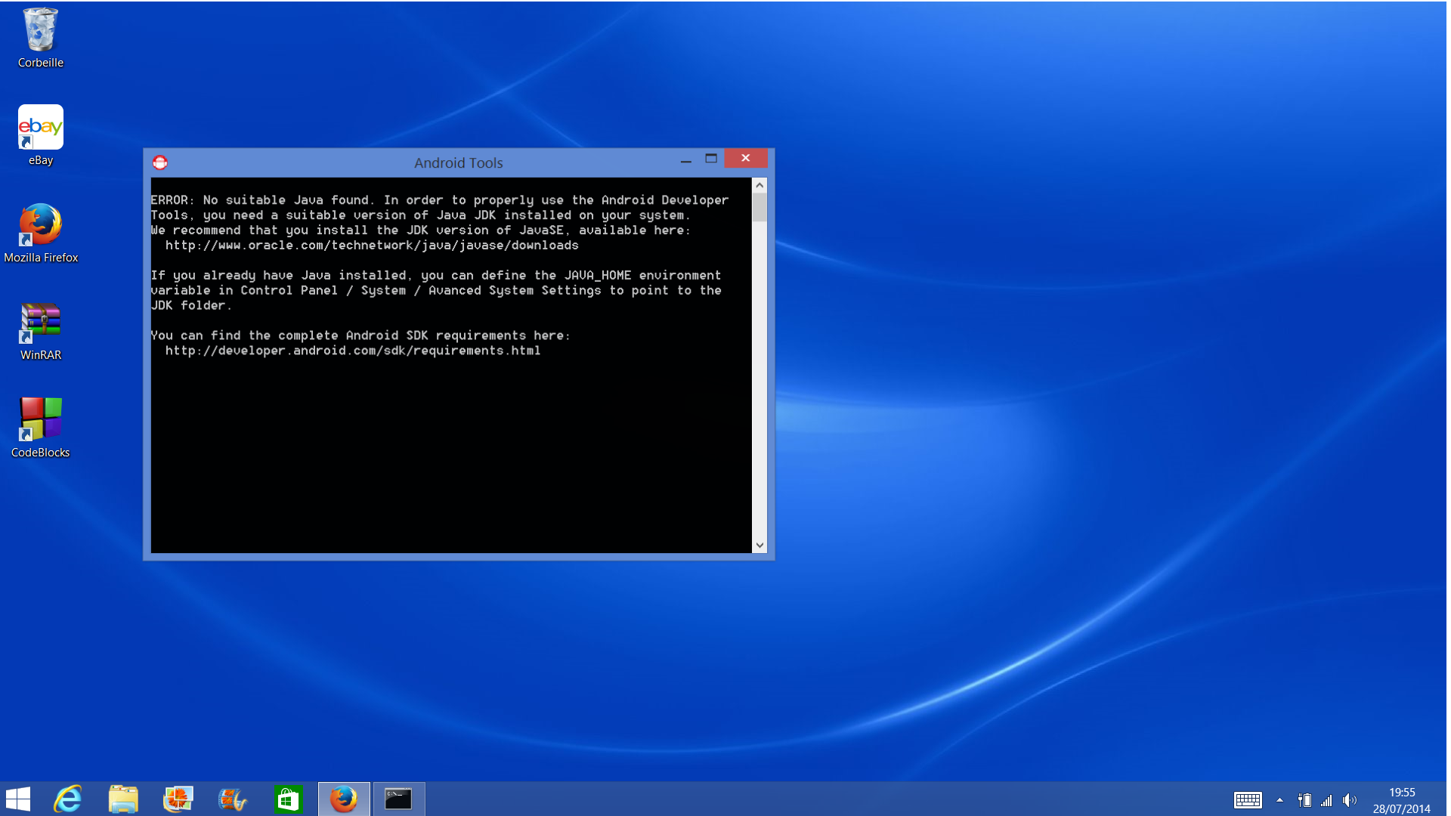Image resolution: width=1451 pixels, height=816 pixels.
Task: Click the 'You can find the complete Android SDK' line
Action: (360, 335)
